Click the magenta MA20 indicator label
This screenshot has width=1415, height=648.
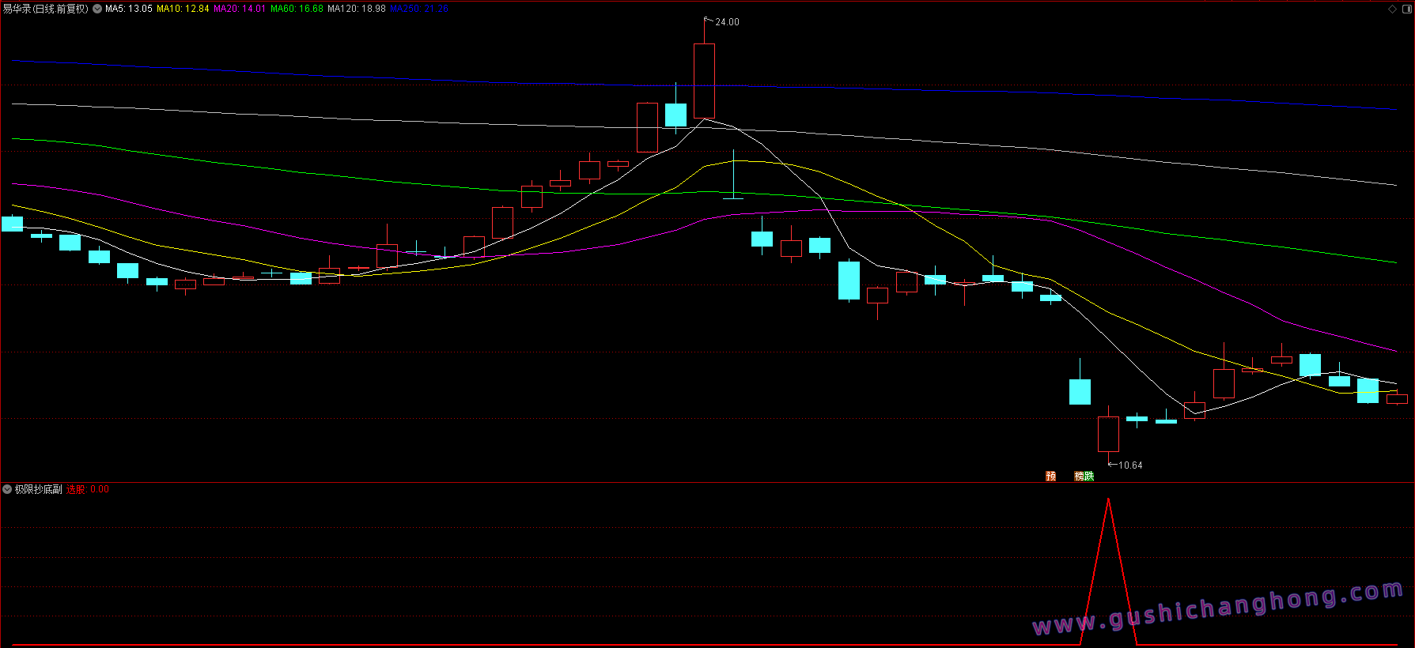pos(240,9)
